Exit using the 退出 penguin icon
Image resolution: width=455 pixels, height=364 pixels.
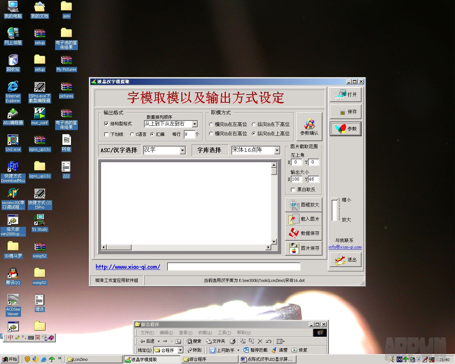340,259
